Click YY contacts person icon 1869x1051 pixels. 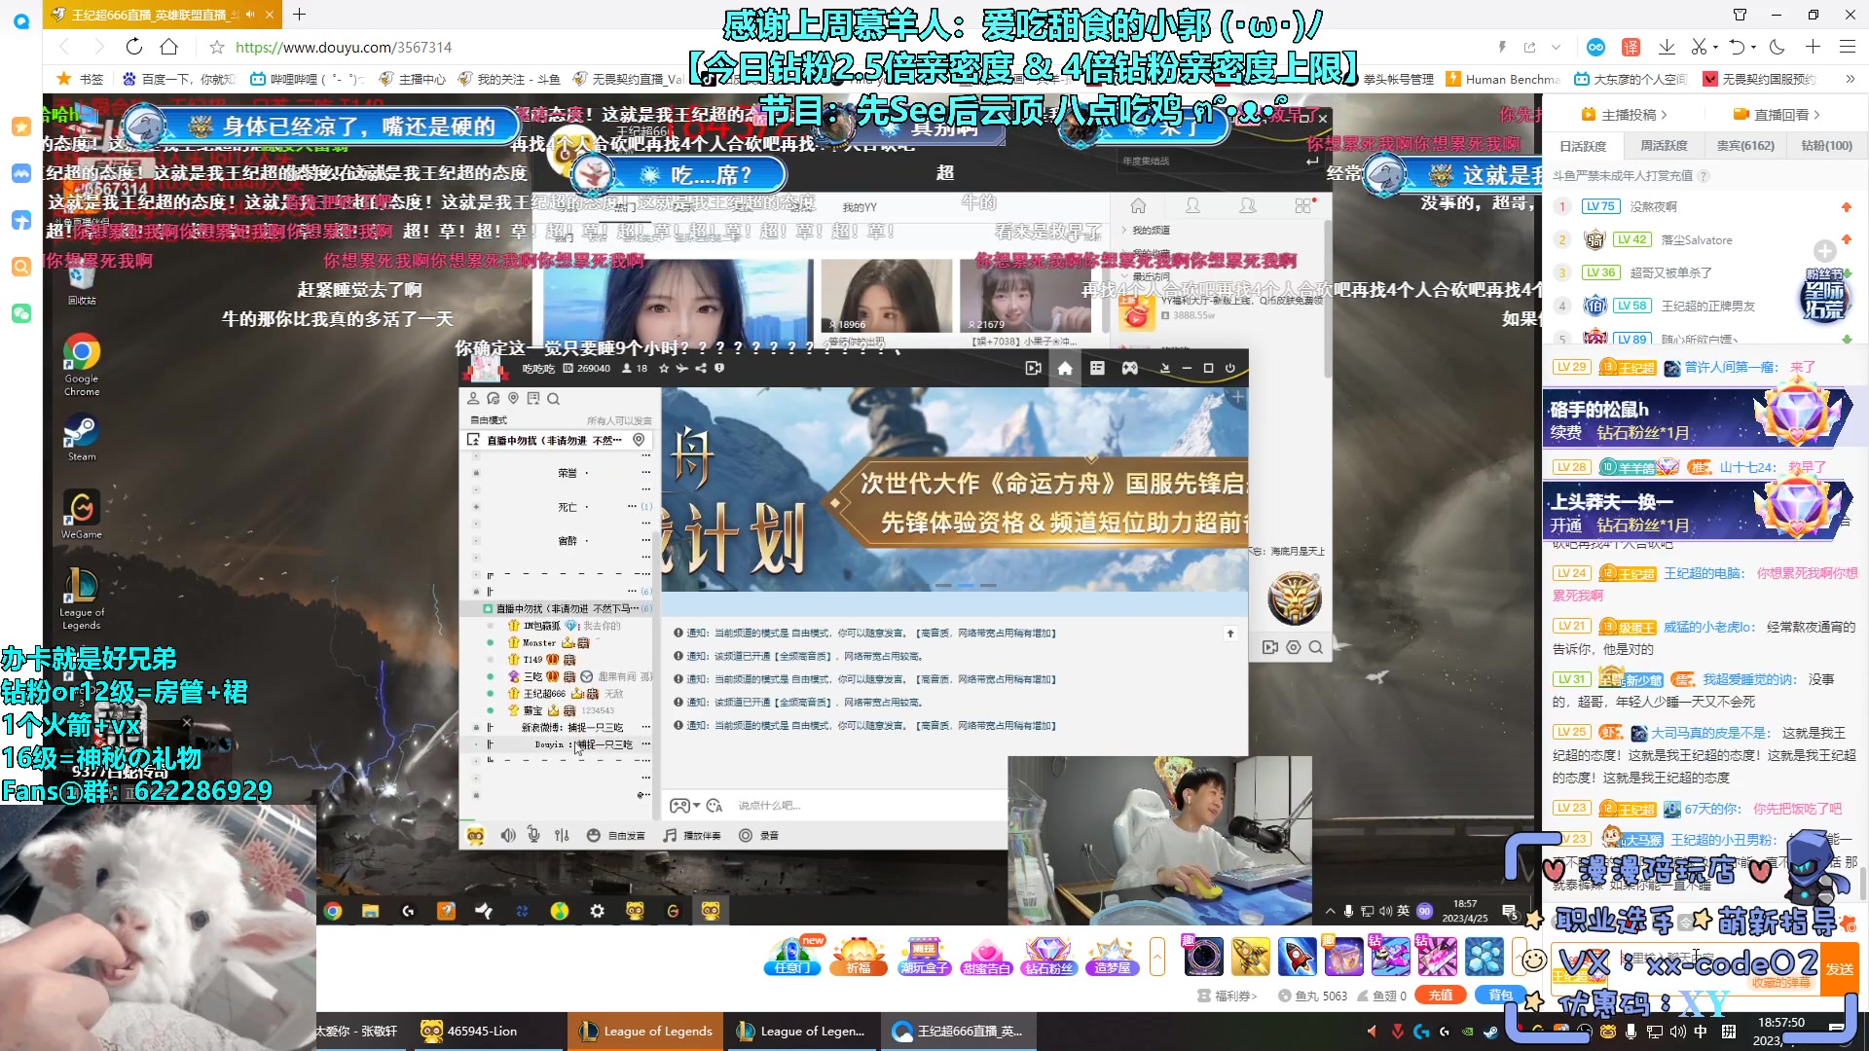[473, 398]
